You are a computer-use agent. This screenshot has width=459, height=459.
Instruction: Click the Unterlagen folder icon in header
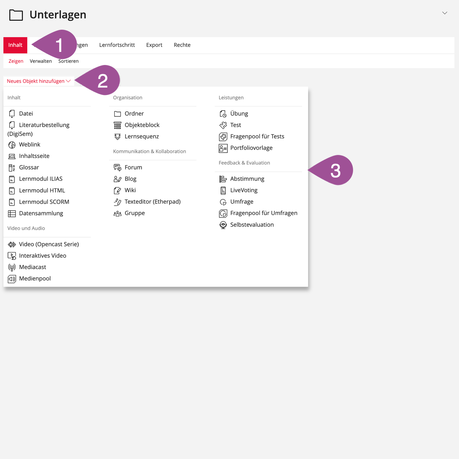coord(16,15)
